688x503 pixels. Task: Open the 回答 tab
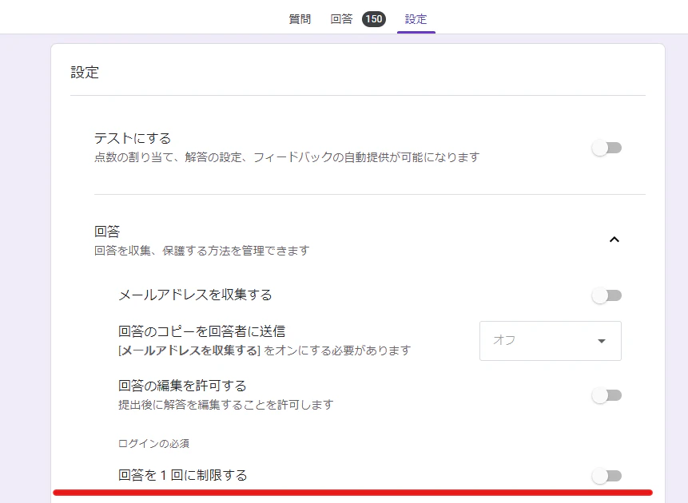click(x=341, y=19)
